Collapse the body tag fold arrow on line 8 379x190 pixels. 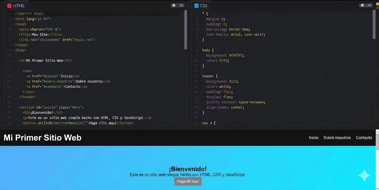[x=13, y=50]
